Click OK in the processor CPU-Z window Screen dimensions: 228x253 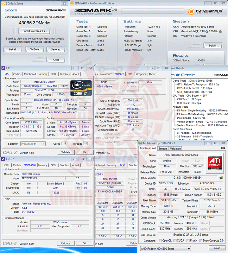point(85,152)
